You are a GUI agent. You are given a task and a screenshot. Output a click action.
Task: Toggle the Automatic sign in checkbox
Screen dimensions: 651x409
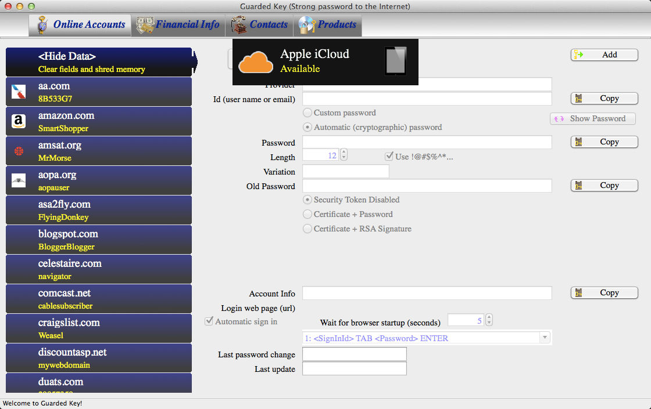209,321
